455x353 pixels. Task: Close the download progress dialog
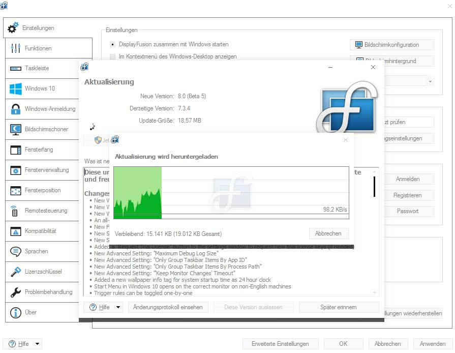[x=345, y=140]
